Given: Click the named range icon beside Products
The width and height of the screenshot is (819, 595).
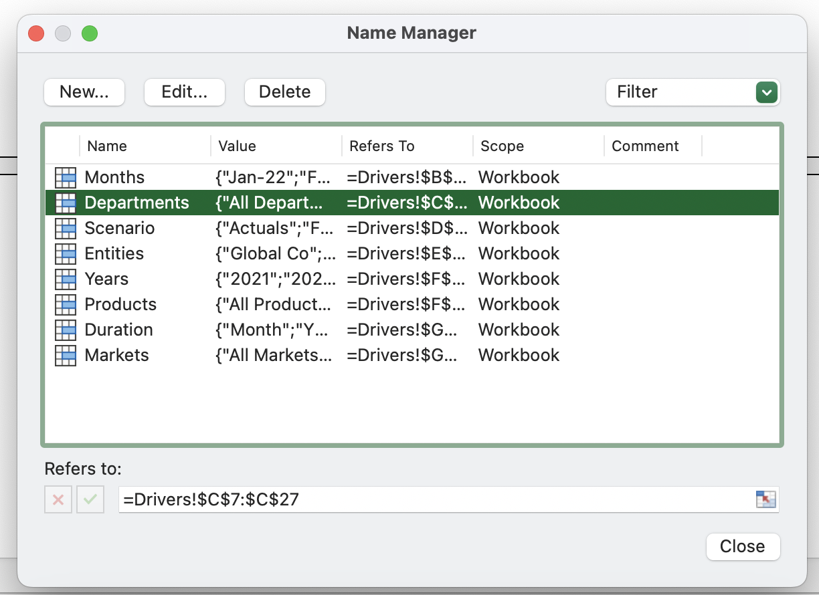Looking at the screenshot, I should click(x=65, y=304).
